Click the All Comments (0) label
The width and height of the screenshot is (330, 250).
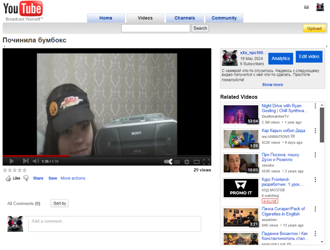pyautogui.click(x=24, y=204)
